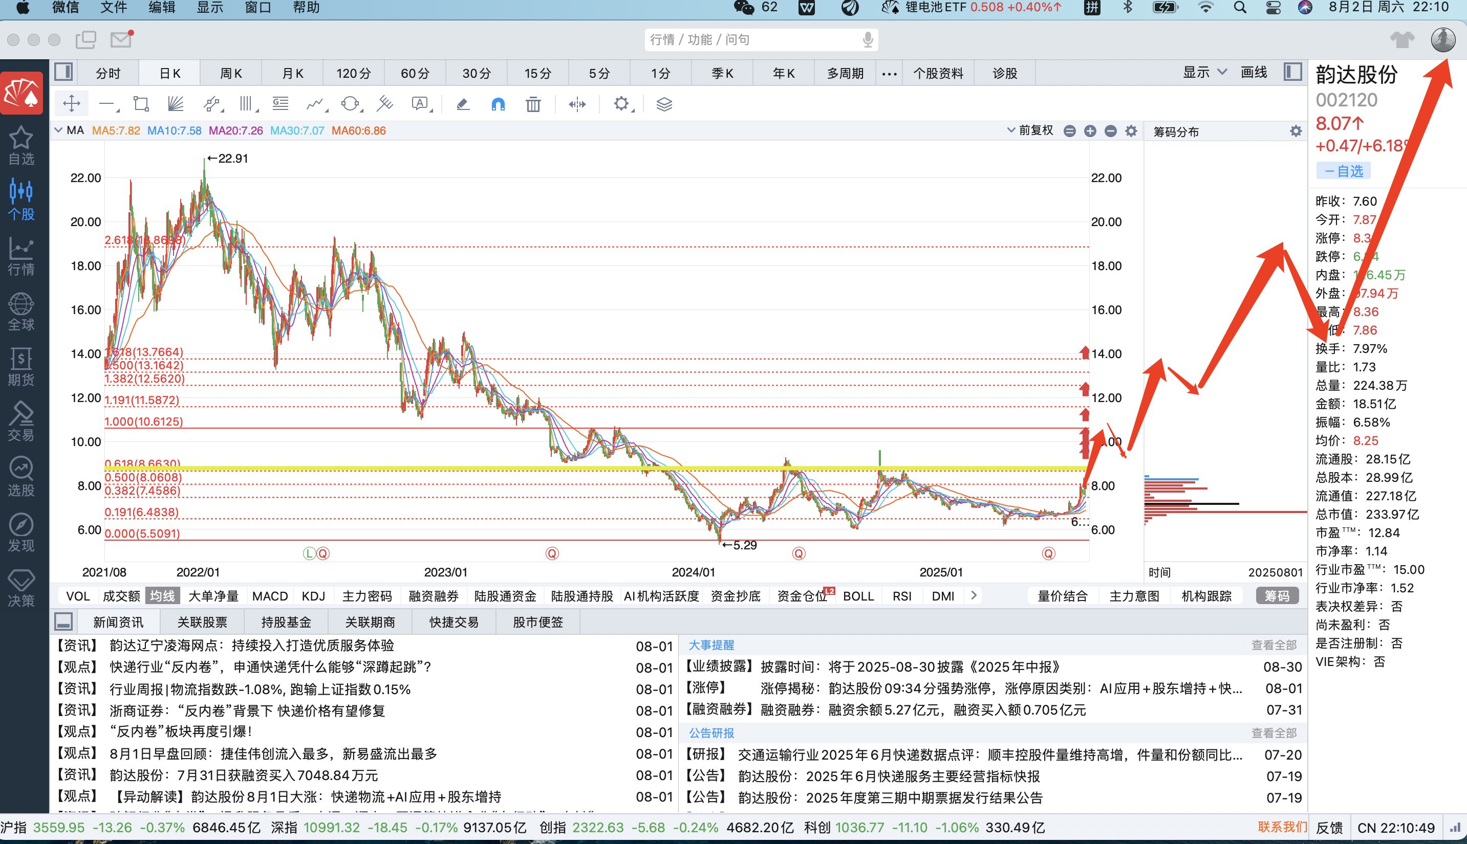Toggle the blue magnet snap tool
This screenshot has width=1467, height=844.
(498, 104)
